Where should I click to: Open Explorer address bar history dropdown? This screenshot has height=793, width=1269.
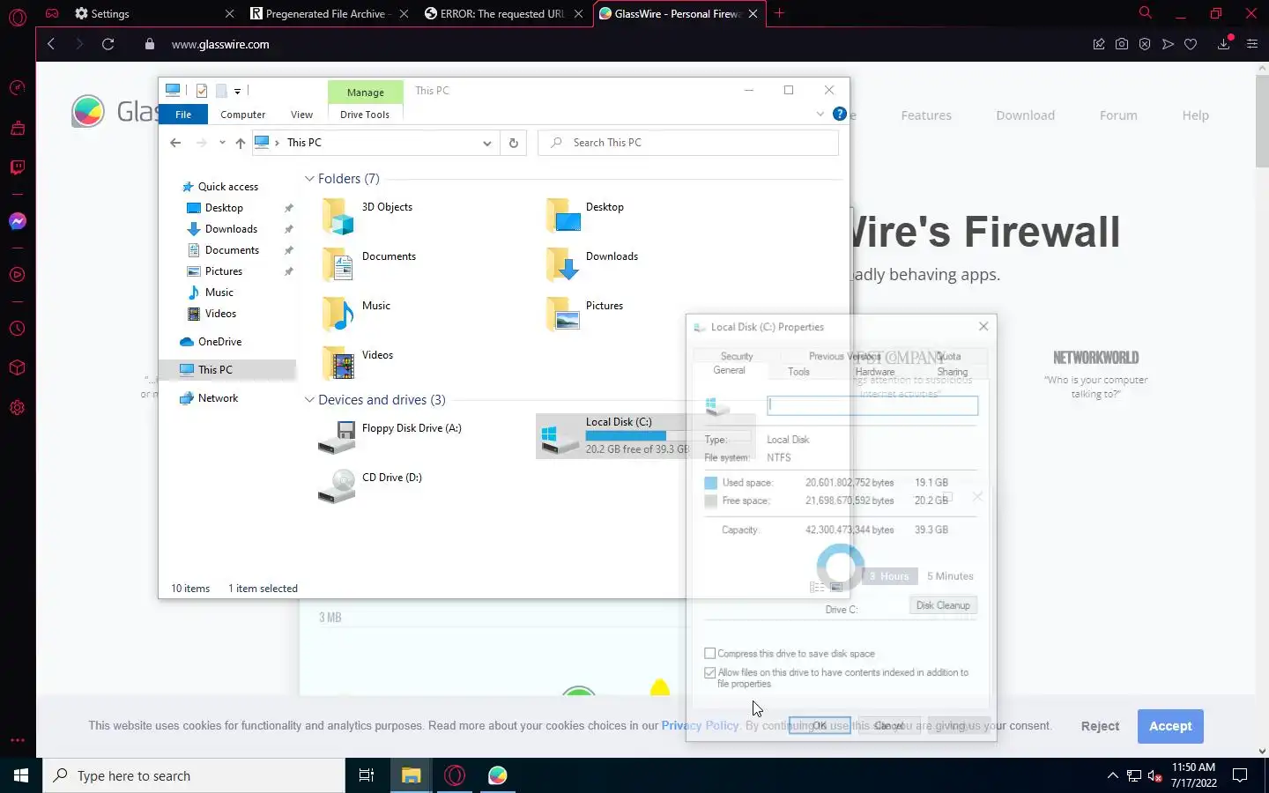[x=486, y=143]
